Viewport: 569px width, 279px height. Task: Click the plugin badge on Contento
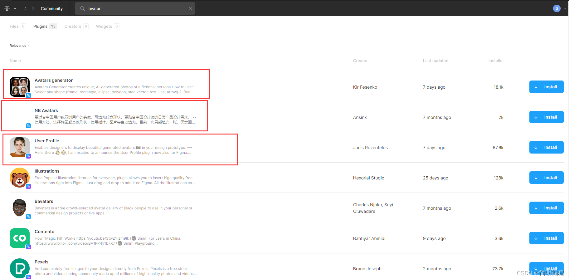coord(28,247)
